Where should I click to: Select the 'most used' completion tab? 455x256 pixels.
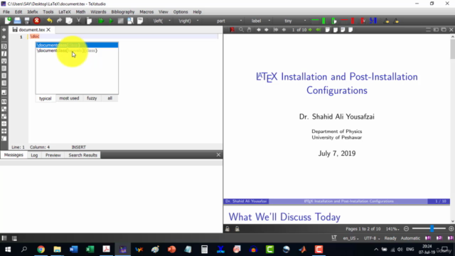[69, 98]
